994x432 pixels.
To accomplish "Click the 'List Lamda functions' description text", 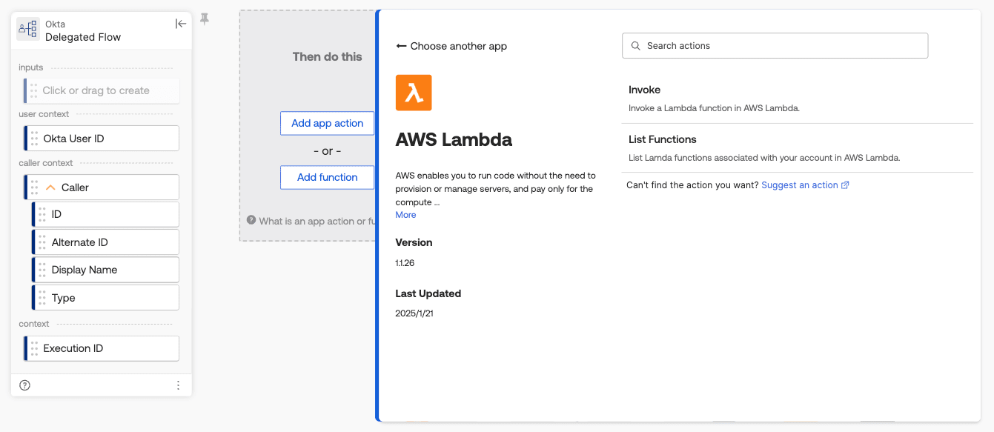I will [x=764, y=158].
